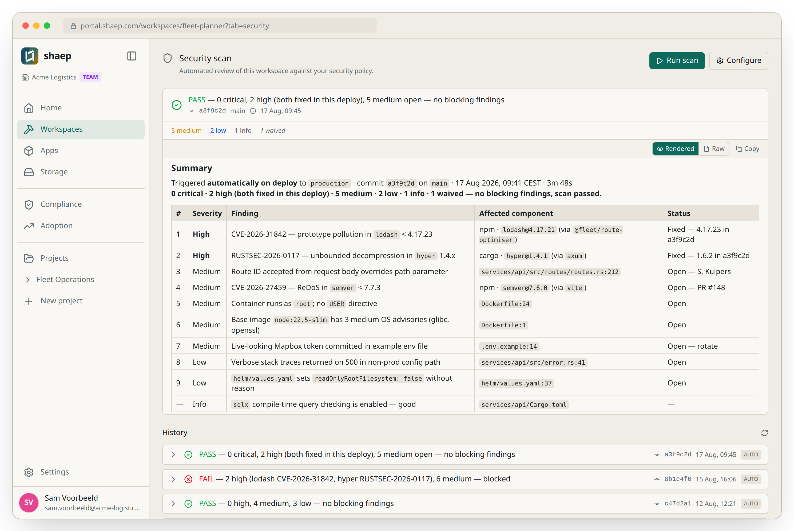Click the 'Open — S. Kuipers' status cell
The height and width of the screenshot is (531, 794).
[711, 272]
